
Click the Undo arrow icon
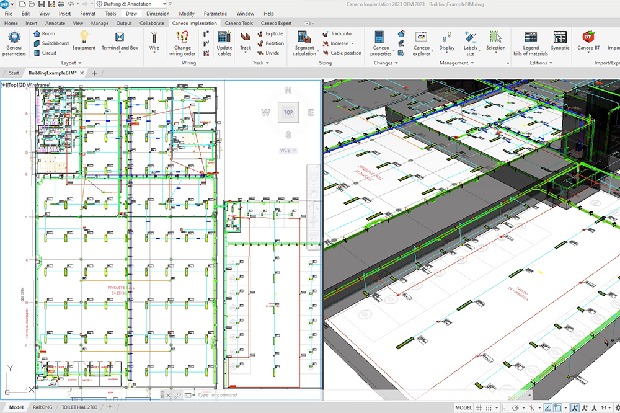coord(71,4)
